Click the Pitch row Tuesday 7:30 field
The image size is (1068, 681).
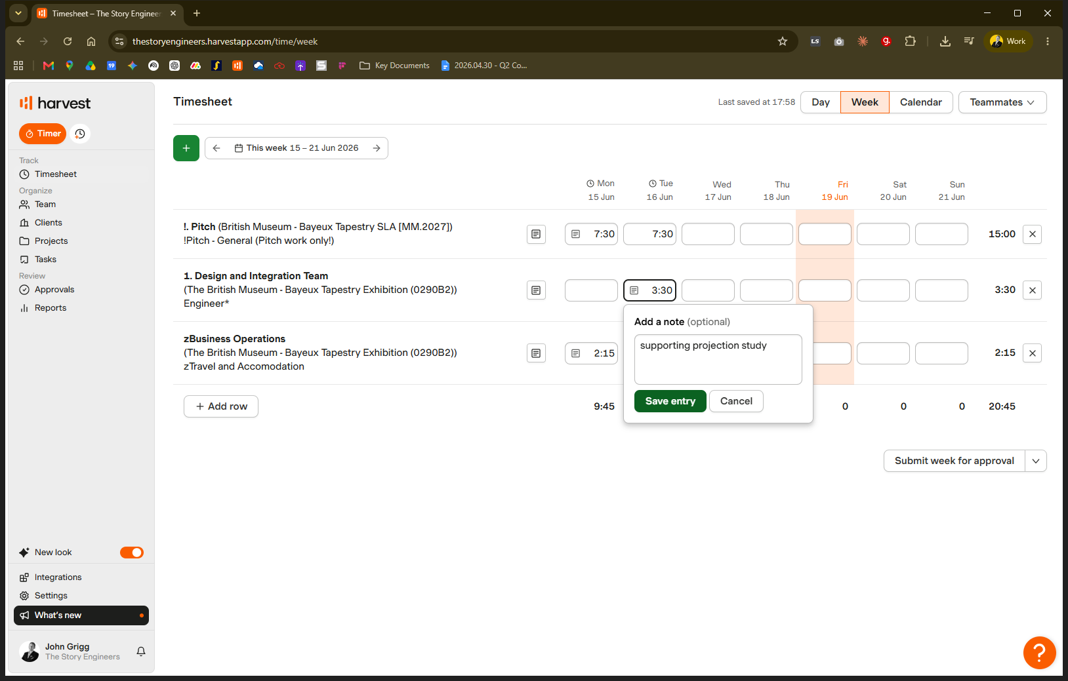(x=649, y=234)
